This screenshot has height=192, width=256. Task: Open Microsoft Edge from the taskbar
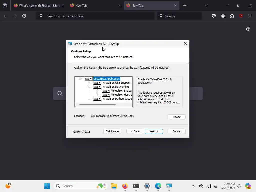pos(158,186)
